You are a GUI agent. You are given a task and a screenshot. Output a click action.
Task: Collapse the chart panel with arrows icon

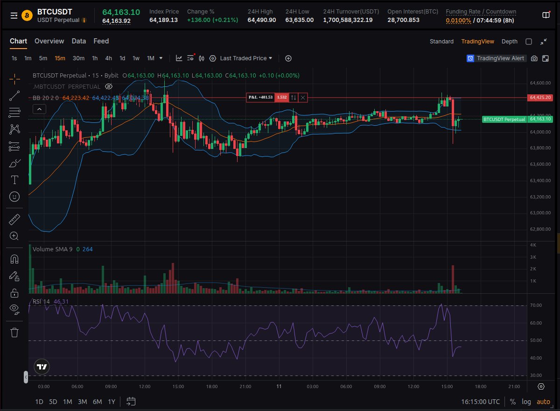click(x=544, y=42)
